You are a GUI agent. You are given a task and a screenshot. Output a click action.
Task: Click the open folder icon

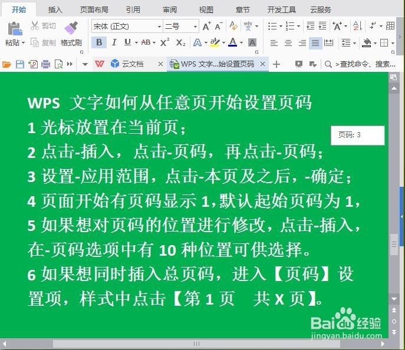click(6, 64)
